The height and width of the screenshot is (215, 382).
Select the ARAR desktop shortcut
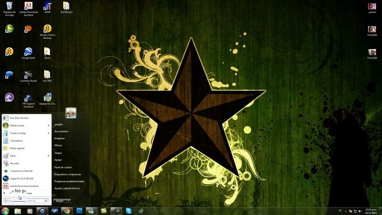[x=48, y=7]
